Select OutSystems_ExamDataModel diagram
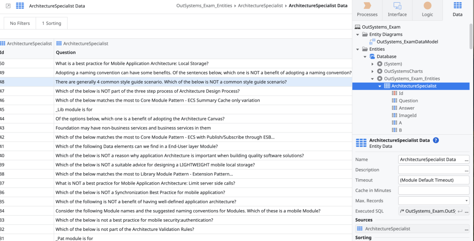 tap(407, 42)
